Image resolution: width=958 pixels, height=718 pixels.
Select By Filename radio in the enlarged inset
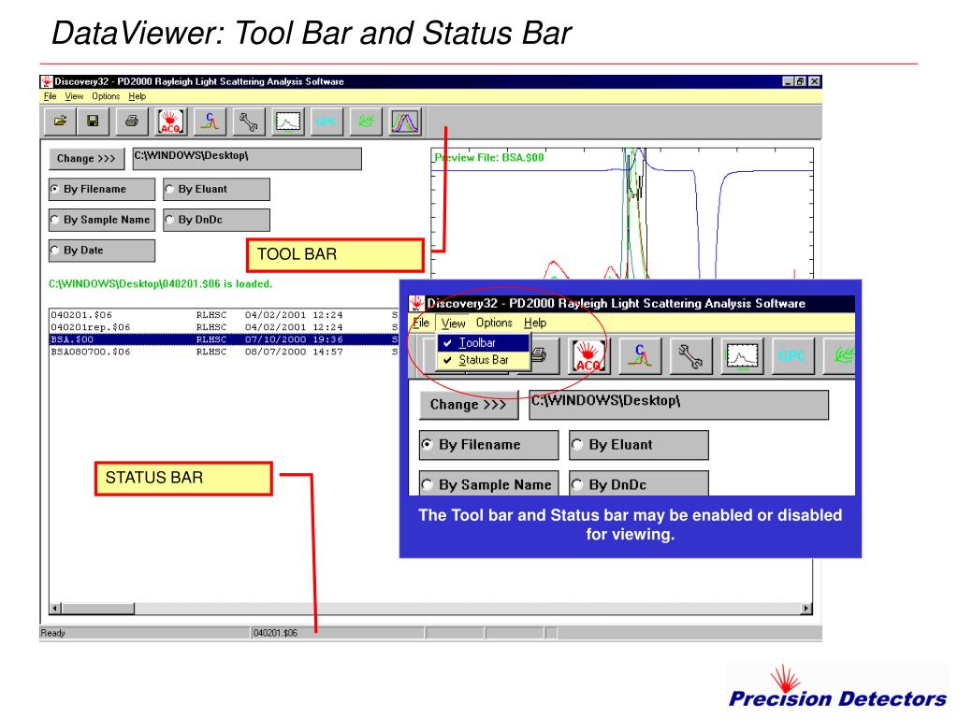[x=488, y=445]
